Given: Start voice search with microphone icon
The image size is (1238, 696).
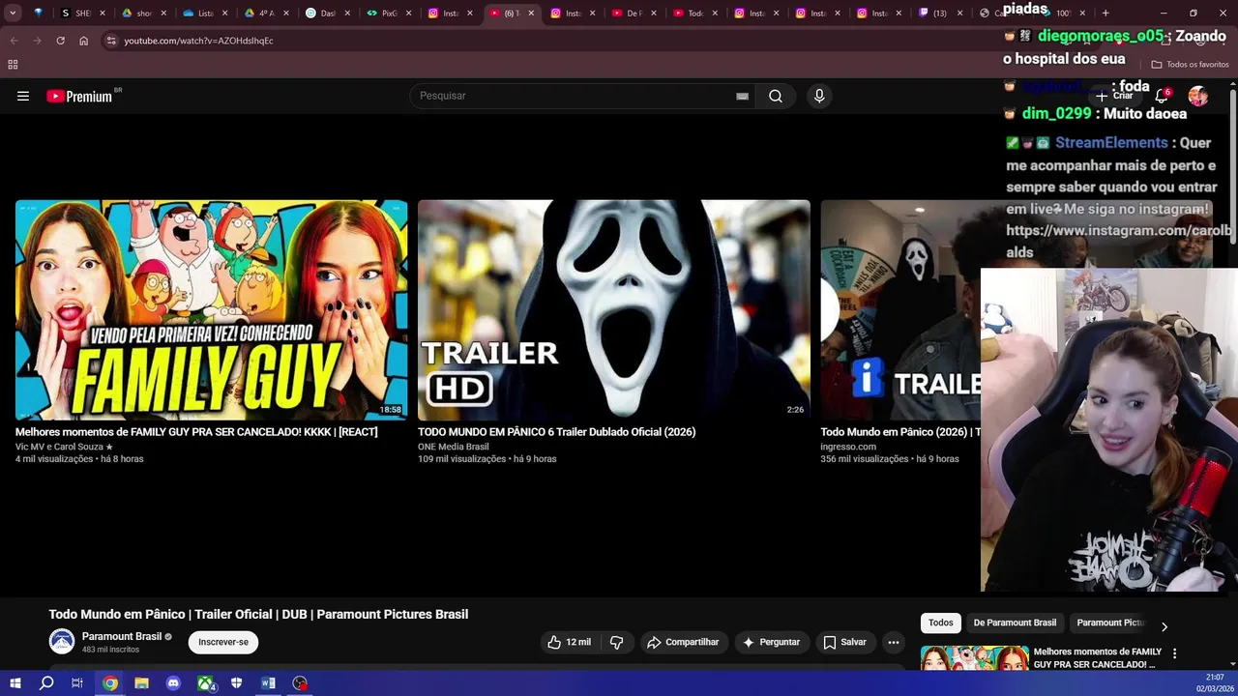Looking at the screenshot, I should tap(819, 96).
